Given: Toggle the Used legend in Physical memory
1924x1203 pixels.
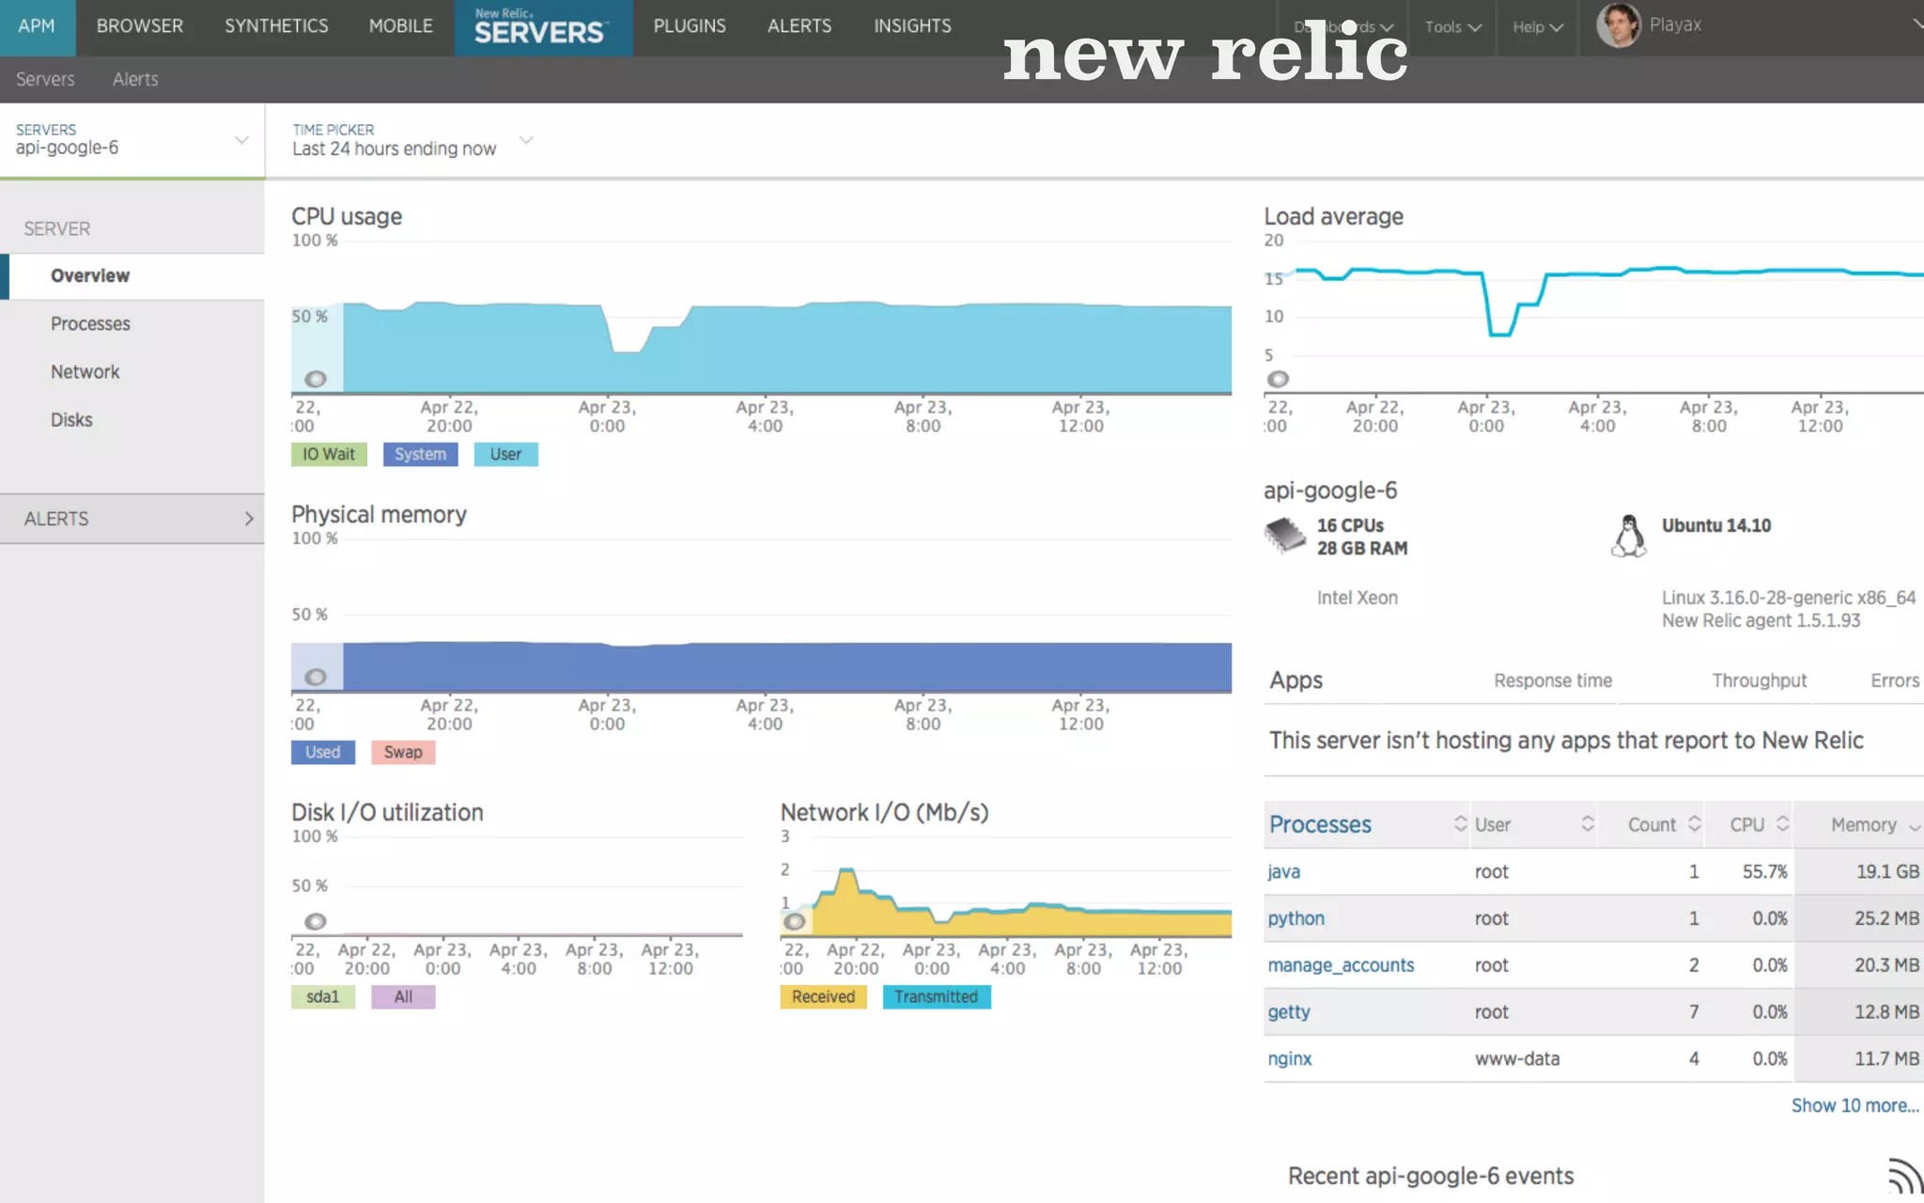Looking at the screenshot, I should [x=322, y=753].
